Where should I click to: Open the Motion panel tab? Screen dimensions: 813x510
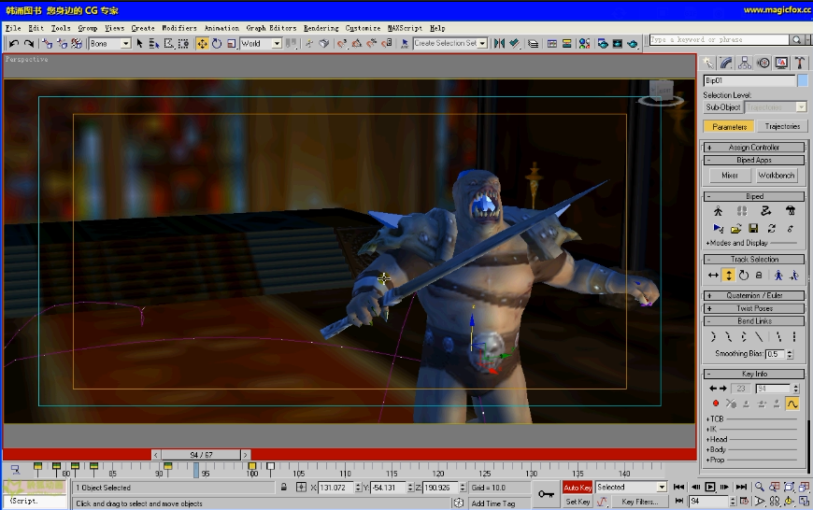tap(763, 64)
